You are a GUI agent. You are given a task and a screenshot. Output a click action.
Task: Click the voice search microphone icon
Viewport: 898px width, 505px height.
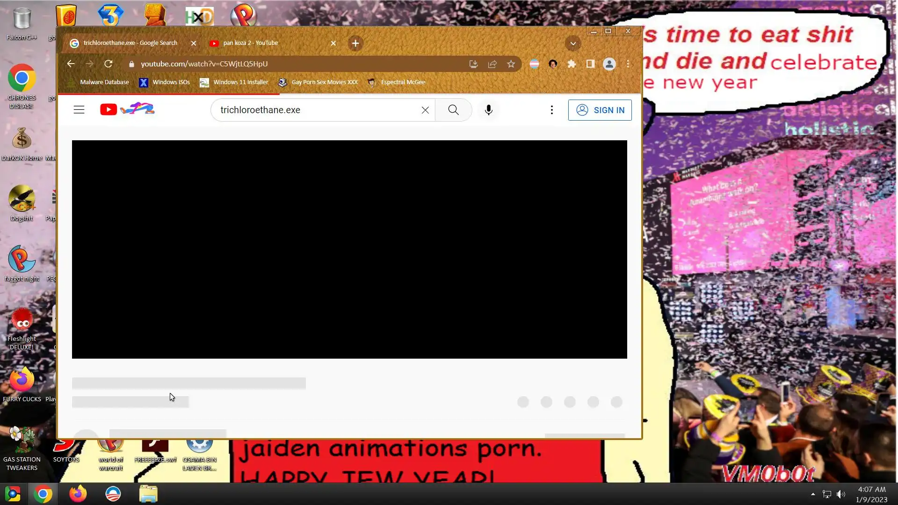pos(488,110)
